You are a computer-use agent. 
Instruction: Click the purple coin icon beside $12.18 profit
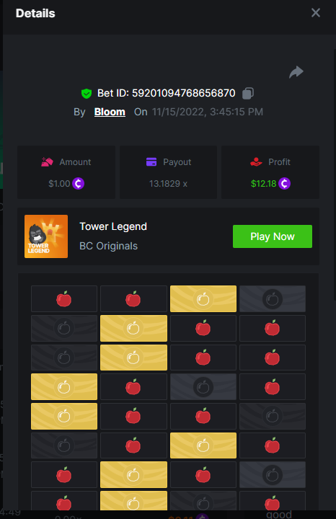284,183
